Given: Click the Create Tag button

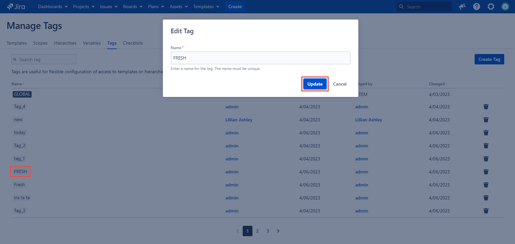Looking at the screenshot, I should pos(489,59).
